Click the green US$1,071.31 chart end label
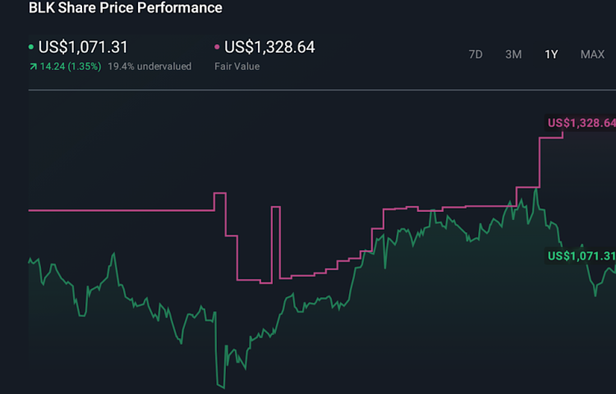Screen dimensions: 616x394 point(581,256)
